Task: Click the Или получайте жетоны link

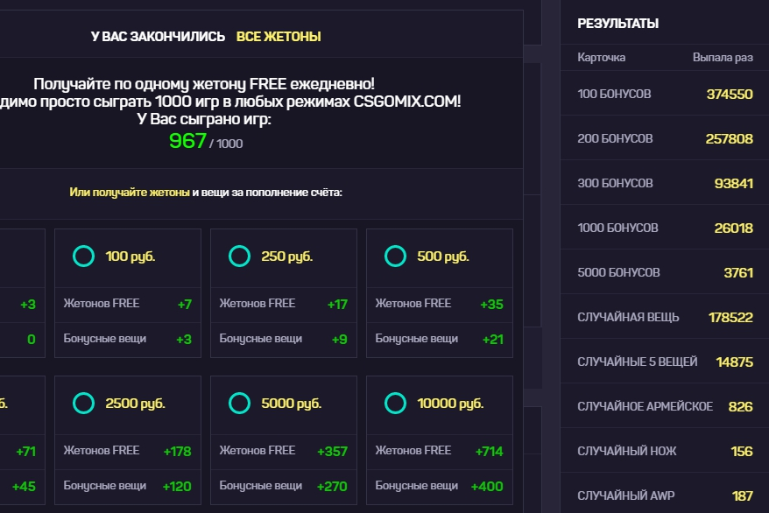Action: click(130, 192)
